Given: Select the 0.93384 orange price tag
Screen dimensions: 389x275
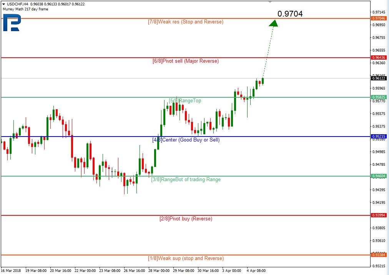Looking at the screenshot, I should click(379, 255).
